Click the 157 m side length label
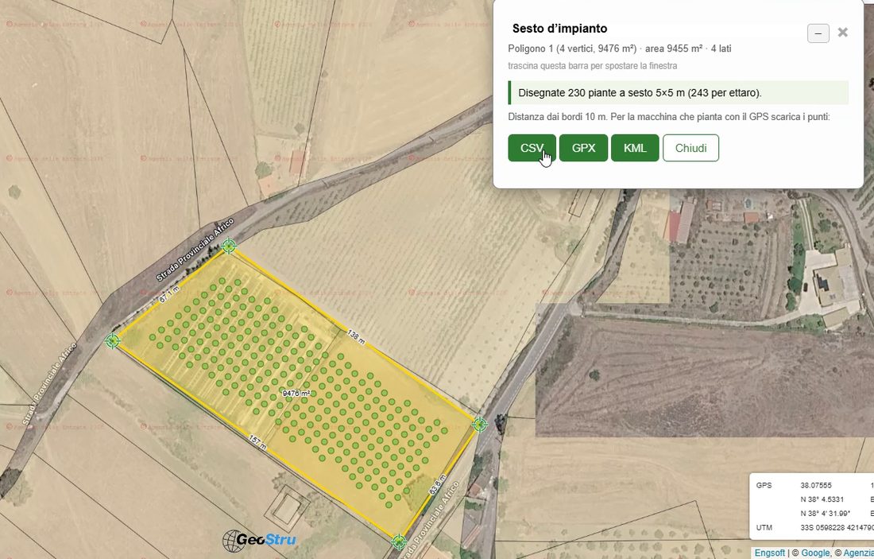The image size is (874, 559). pyautogui.click(x=257, y=442)
